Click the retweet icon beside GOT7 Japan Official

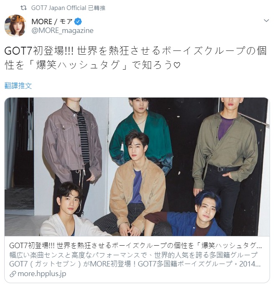coord(23,8)
